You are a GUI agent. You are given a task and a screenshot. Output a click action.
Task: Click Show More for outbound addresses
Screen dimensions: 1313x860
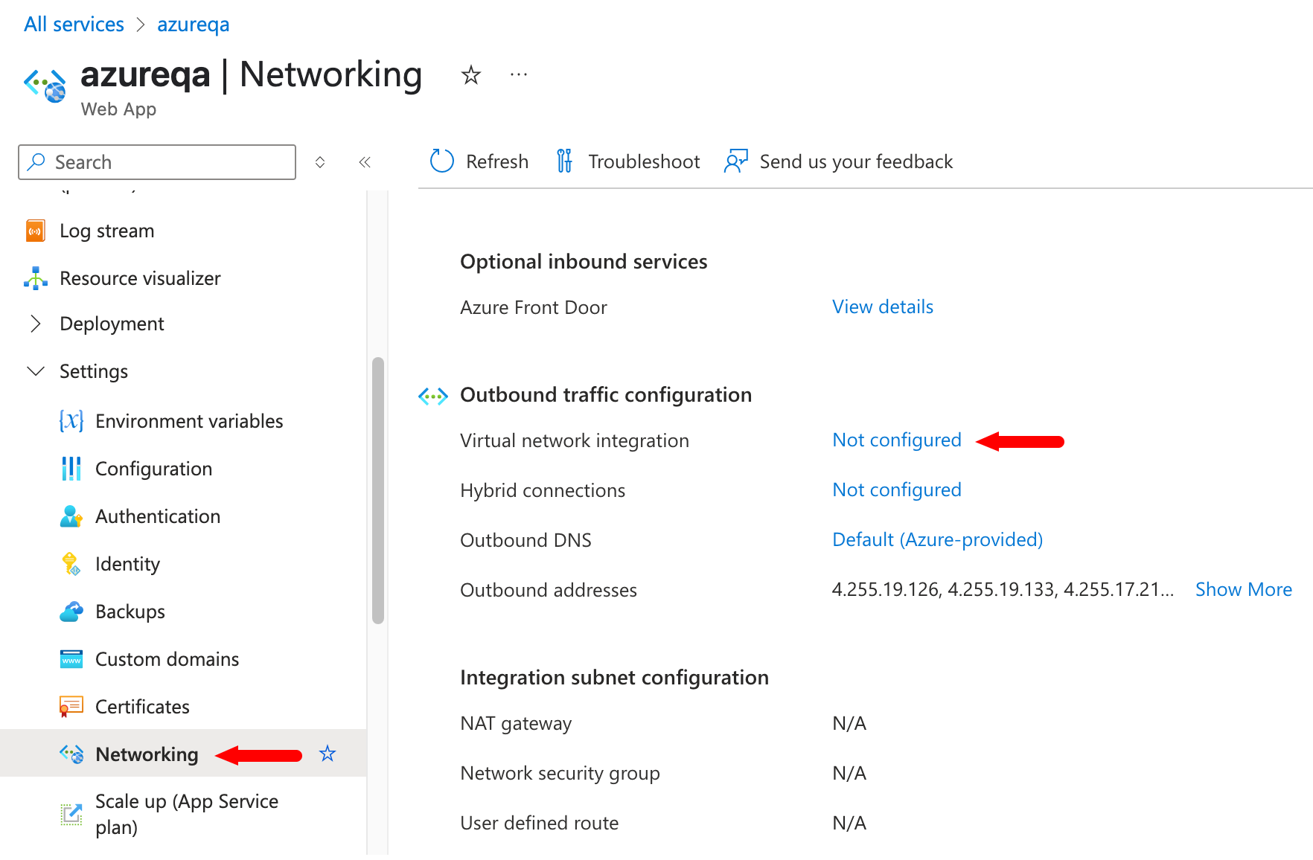pos(1243,590)
